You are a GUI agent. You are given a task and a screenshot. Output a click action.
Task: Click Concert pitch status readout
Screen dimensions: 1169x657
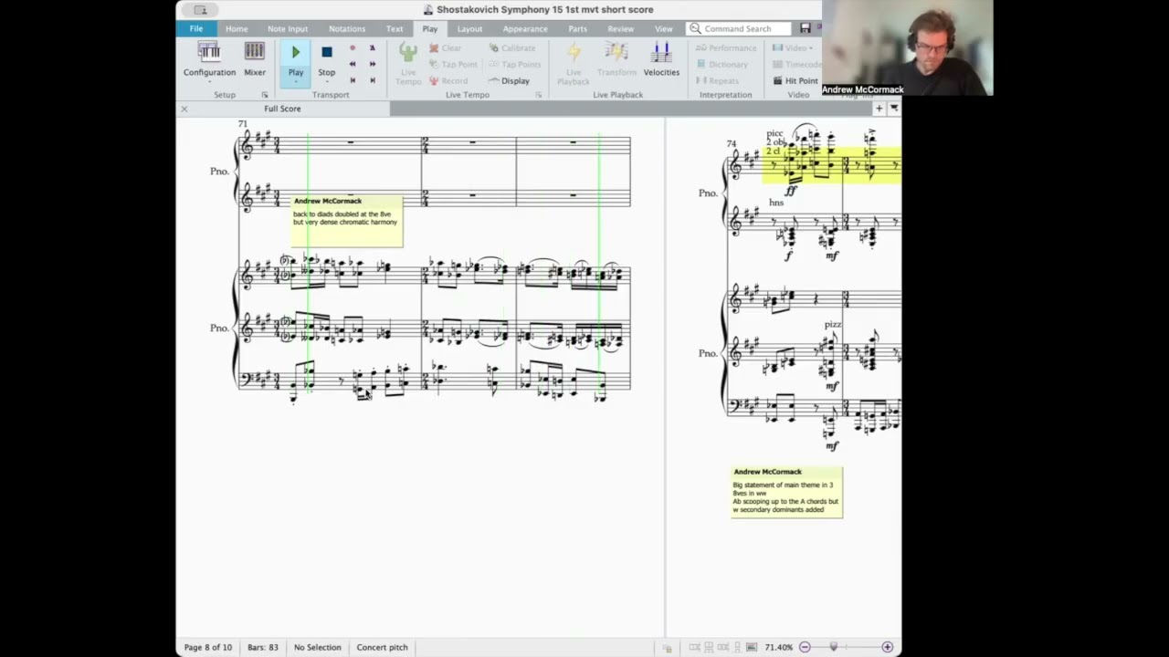tap(382, 647)
